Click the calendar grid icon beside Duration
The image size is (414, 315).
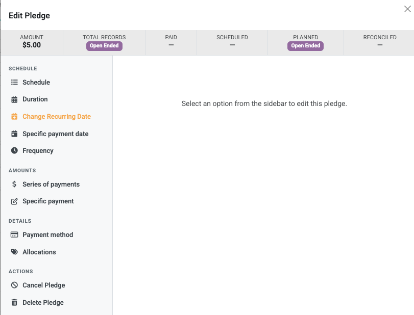pos(14,99)
